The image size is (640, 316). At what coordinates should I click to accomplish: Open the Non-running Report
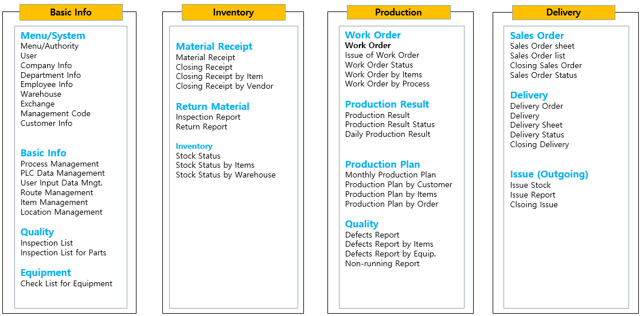coord(382,263)
